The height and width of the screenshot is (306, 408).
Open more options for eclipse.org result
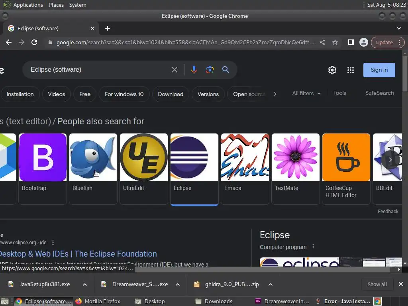[53, 243]
